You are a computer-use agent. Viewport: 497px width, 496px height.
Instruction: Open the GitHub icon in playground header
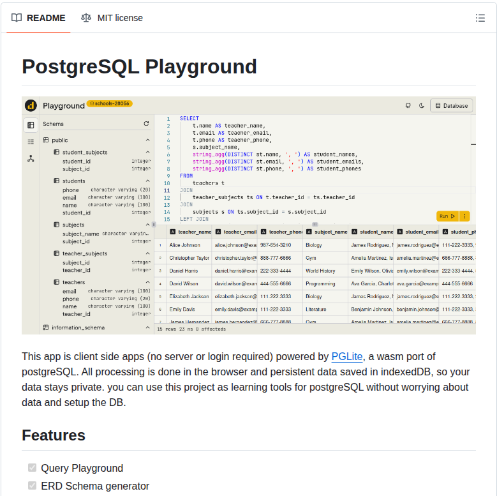pos(408,105)
